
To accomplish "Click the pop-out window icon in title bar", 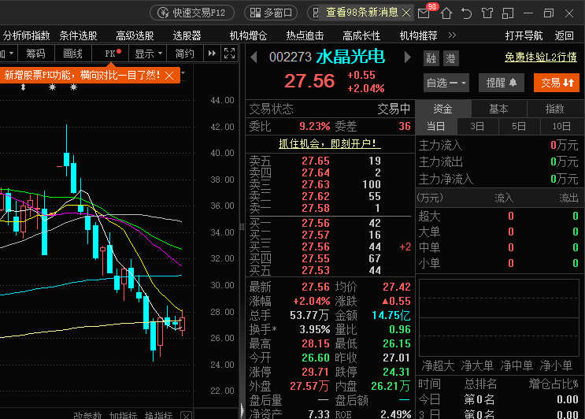I will (508, 13).
